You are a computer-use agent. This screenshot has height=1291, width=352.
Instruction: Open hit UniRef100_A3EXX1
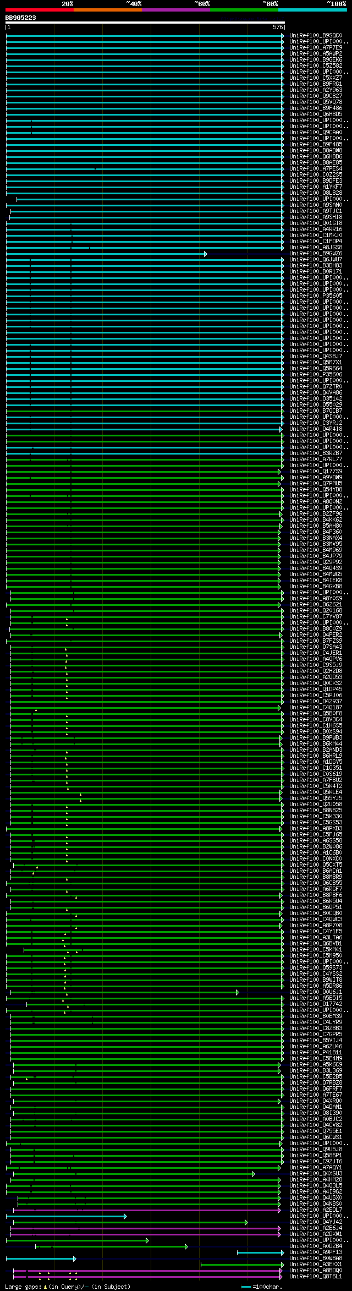point(316,1264)
